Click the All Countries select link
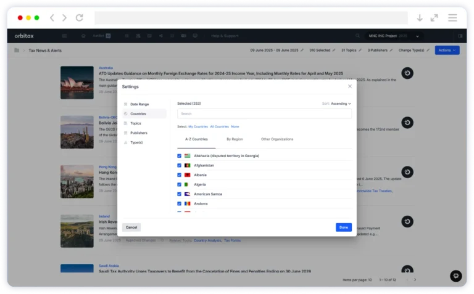Screen dimensions: 474x294 point(219,126)
